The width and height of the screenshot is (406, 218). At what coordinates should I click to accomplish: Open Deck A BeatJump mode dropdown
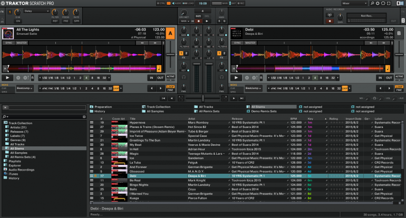click(x=25, y=88)
